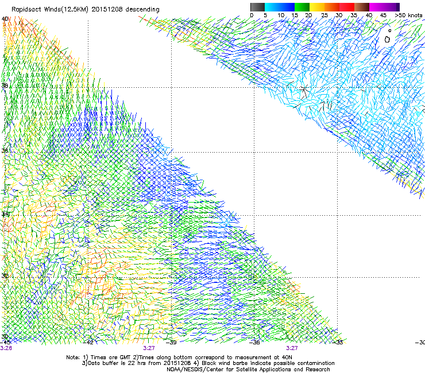Viewport: 425px width, 373px height.
Task: Click the "3)Data buffer is 22 hrs" note line
Action: point(208,363)
